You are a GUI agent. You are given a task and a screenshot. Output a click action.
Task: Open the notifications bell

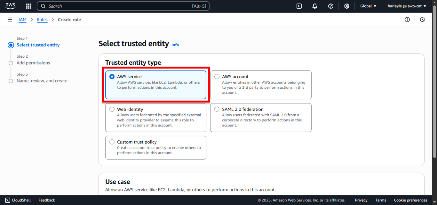pyautogui.click(x=315, y=6)
